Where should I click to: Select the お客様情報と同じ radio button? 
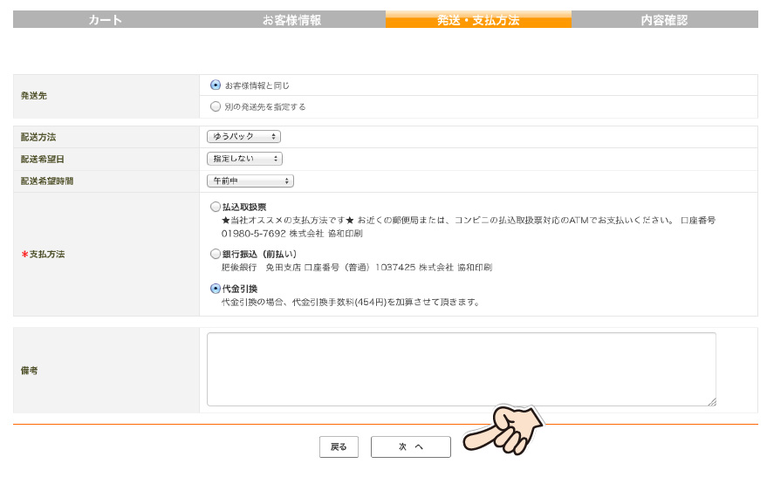point(216,85)
